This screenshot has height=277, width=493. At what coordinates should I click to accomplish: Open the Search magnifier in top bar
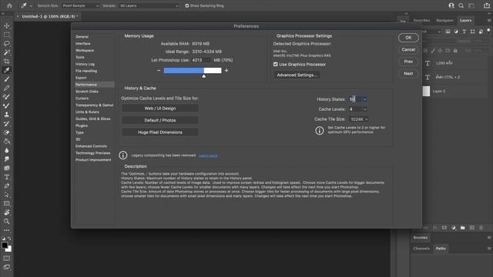(x=461, y=5)
